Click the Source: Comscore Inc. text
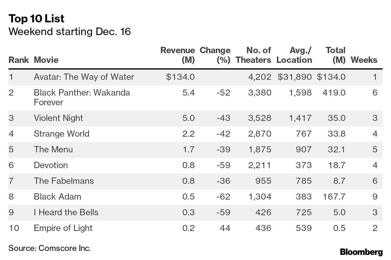Screen dimensions: 391x260 49,248
